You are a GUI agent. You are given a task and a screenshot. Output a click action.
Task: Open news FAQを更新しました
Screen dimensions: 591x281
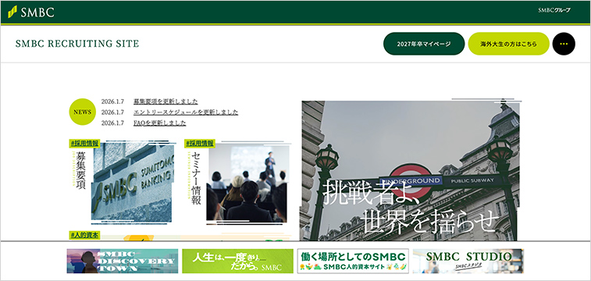tap(160, 123)
